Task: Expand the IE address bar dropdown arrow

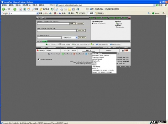Action: pos(154,5)
